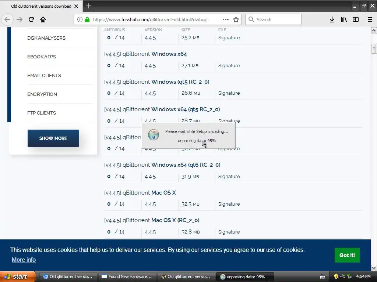The height and width of the screenshot is (282, 377).
Task: Click the vertical scrollbar thumb
Action: point(374,48)
